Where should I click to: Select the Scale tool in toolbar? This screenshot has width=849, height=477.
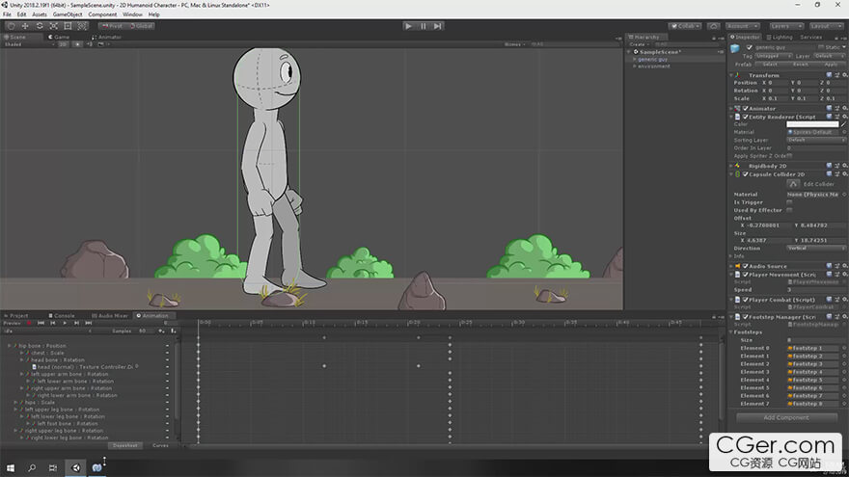pos(54,26)
